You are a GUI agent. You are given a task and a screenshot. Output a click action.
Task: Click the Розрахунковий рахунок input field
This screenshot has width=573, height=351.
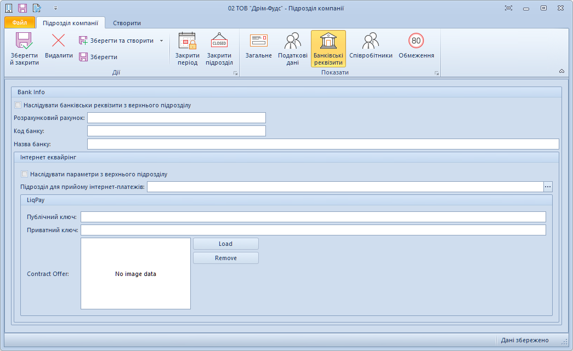[x=176, y=118]
